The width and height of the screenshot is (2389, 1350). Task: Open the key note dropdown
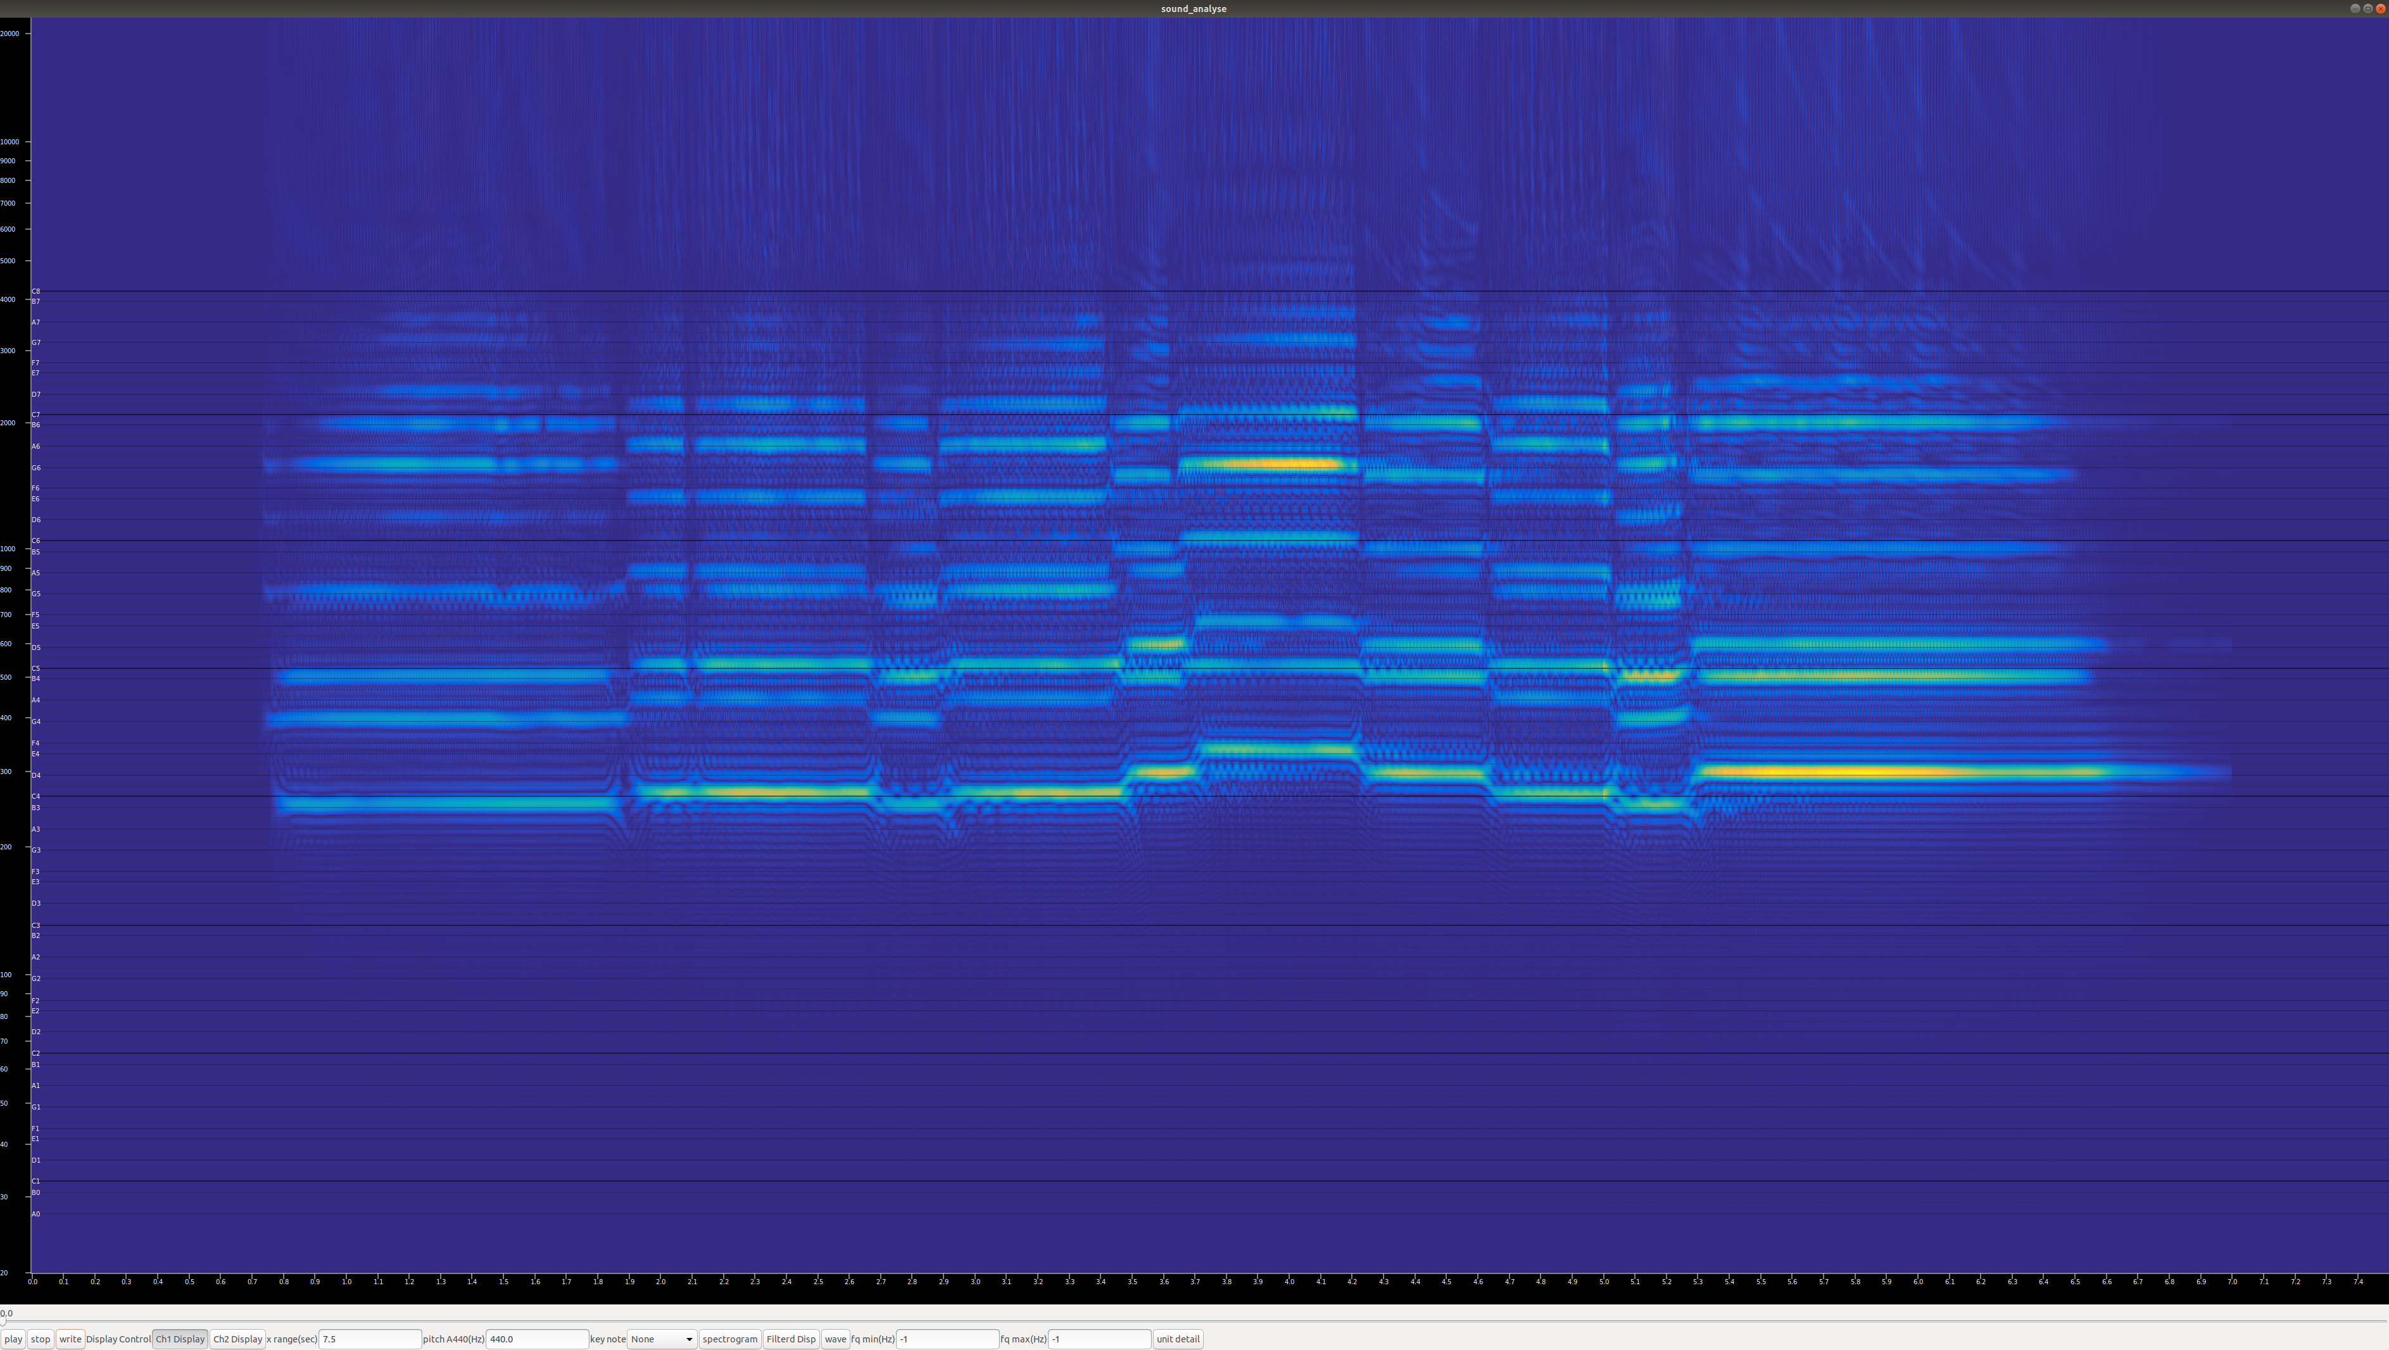click(x=661, y=1339)
